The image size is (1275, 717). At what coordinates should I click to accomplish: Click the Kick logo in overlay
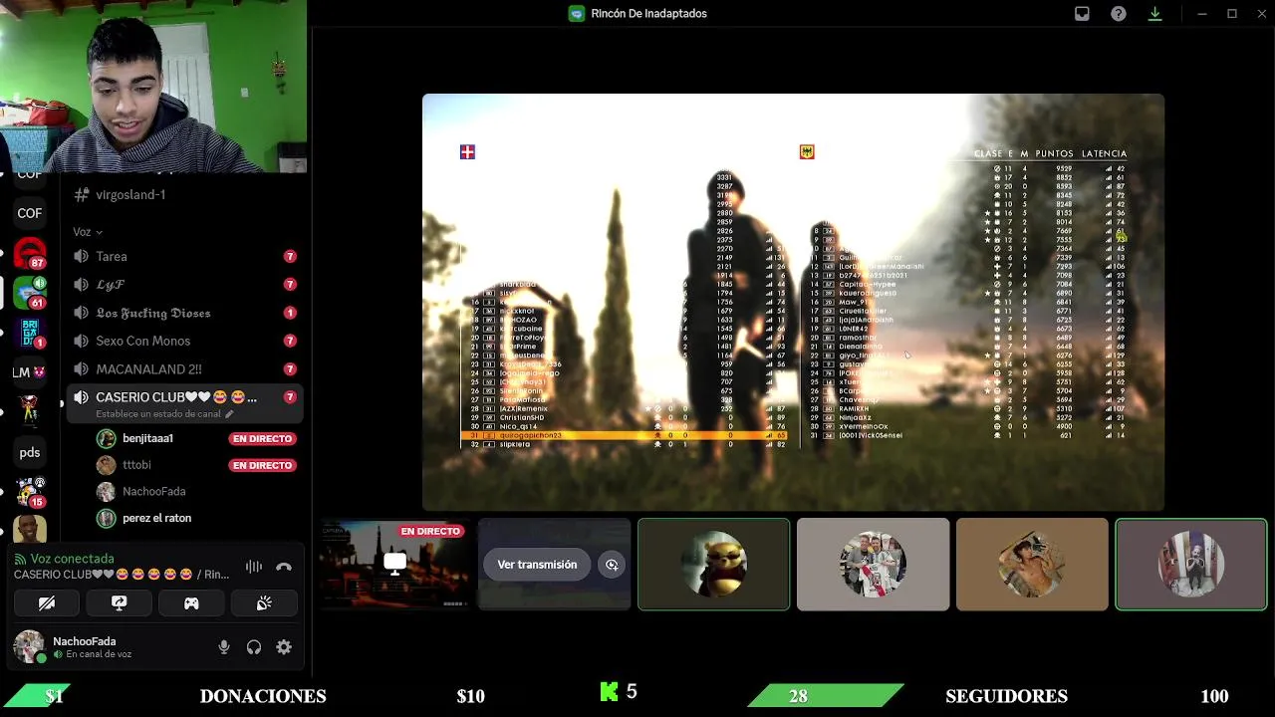pyautogui.click(x=610, y=691)
